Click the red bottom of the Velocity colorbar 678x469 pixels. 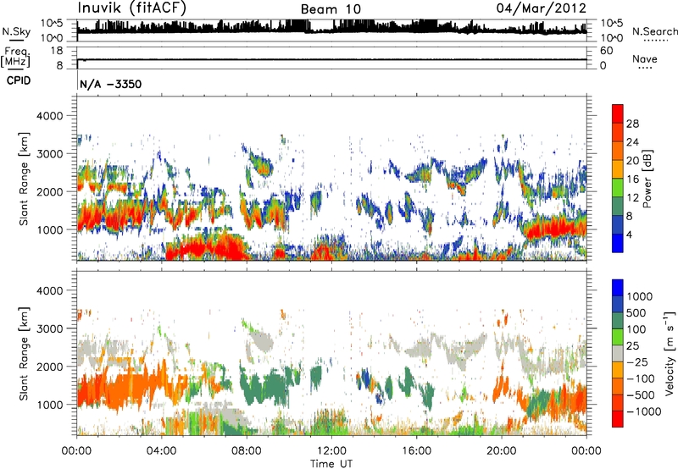pyautogui.click(x=618, y=419)
